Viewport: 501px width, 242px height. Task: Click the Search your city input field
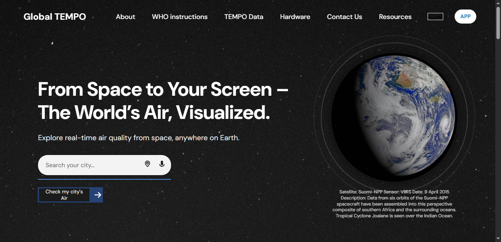click(x=91, y=164)
